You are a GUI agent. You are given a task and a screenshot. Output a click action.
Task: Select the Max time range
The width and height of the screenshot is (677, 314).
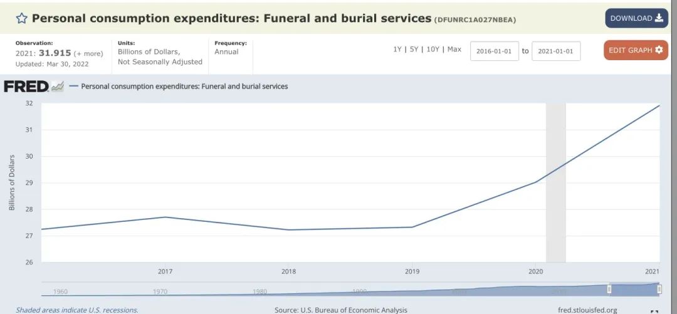pyautogui.click(x=454, y=50)
